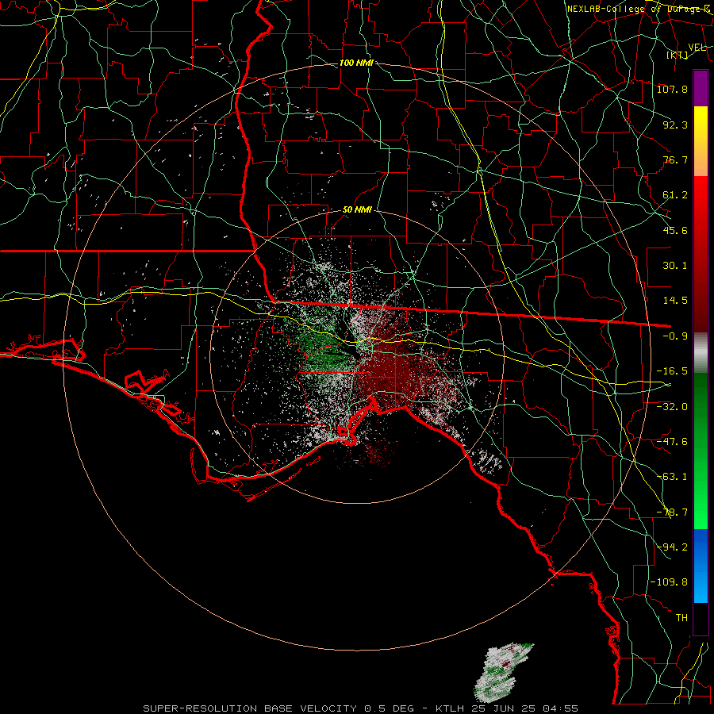This screenshot has width=714, height=714.
Task: Click the -109.8 value on velocity scale
Action: click(x=670, y=582)
